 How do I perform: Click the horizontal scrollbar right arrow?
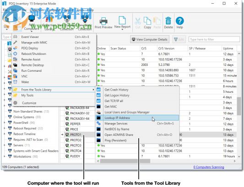pos(234,161)
